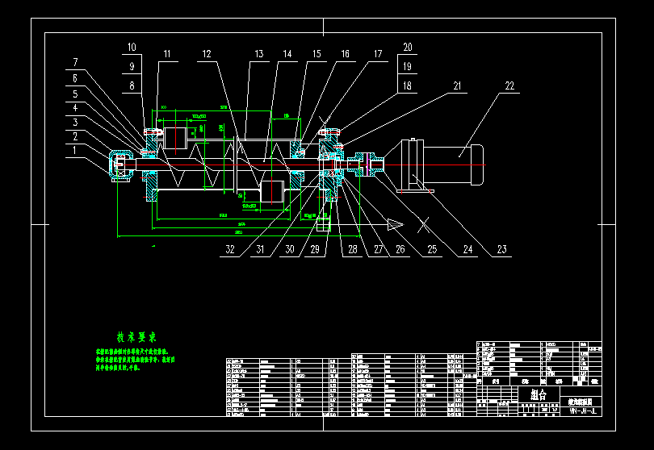Viewport: 654px width, 450px height.
Task: Select stacked callout number 9
Action: 132,66
